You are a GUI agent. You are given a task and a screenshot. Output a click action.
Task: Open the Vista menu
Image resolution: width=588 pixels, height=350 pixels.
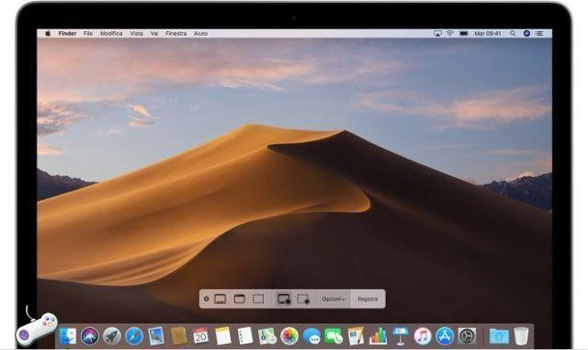point(137,33)
